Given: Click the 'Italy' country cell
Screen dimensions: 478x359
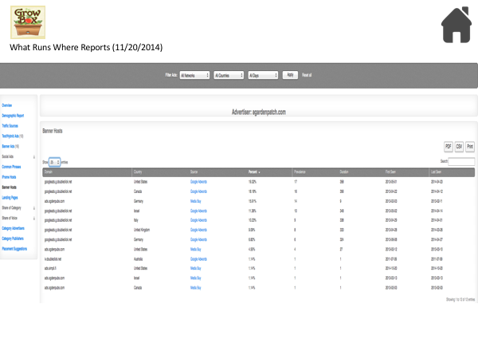Looking at the screenshot, I should point(136,220).
